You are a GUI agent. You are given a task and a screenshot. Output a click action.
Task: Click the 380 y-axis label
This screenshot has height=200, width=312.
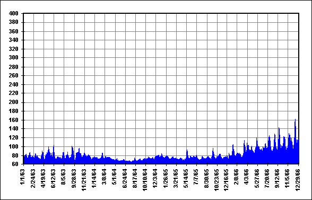pyautogui.click(x=14, y=22)
